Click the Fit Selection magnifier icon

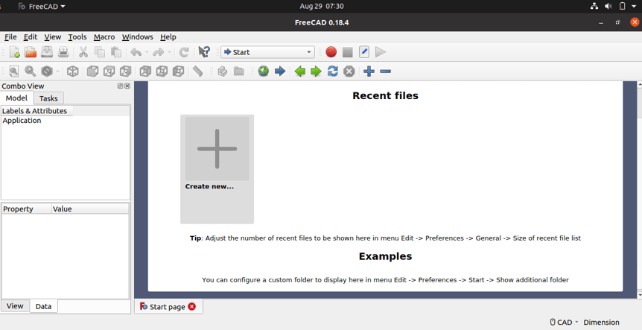click(31, 72)
